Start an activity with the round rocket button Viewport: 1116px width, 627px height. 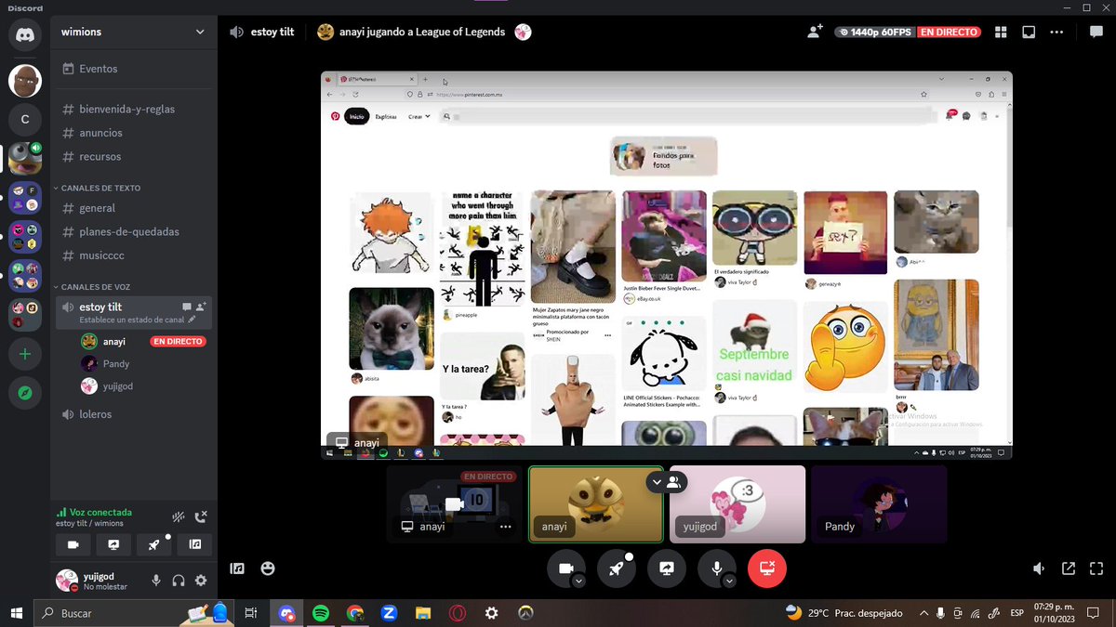point(617,568)
